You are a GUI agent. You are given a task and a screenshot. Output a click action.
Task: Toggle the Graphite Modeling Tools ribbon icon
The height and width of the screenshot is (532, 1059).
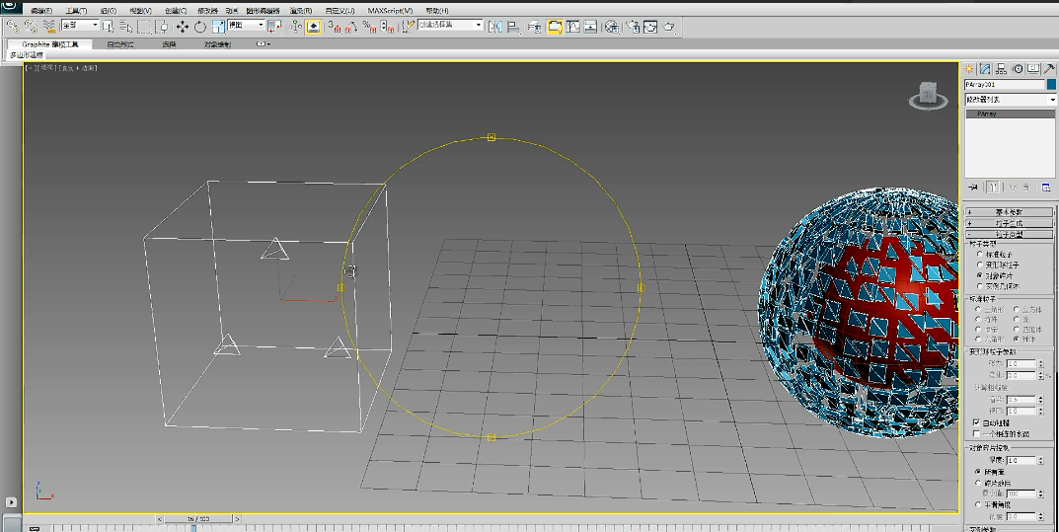click(556, 27)
